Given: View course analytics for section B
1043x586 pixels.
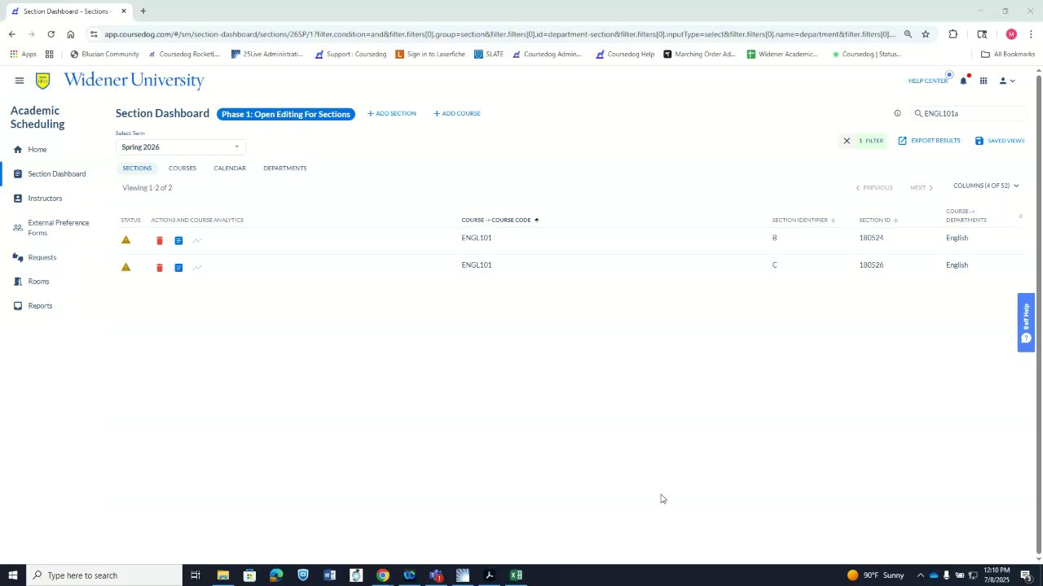Looking at the screenshot, I should (197, 241).
